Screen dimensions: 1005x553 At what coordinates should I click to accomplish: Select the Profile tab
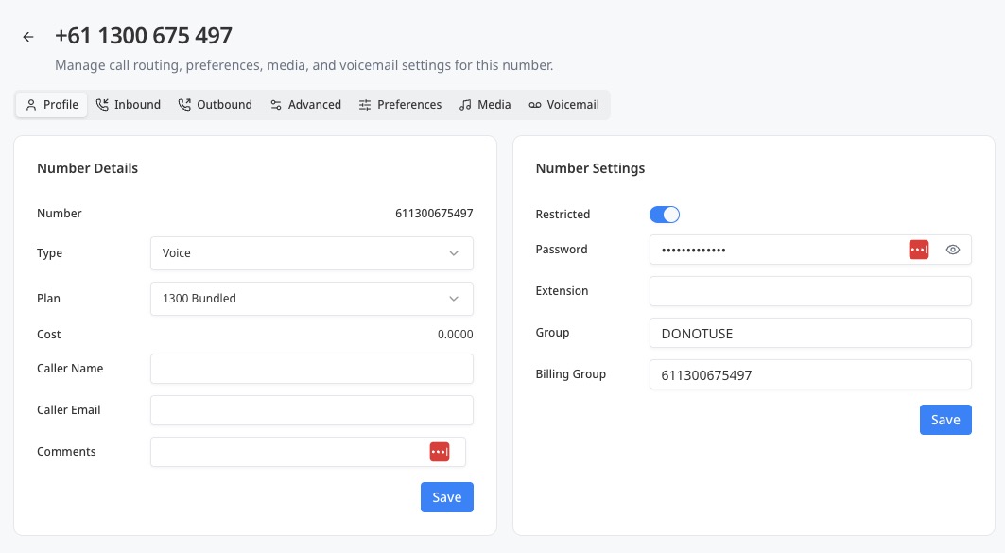52,104
